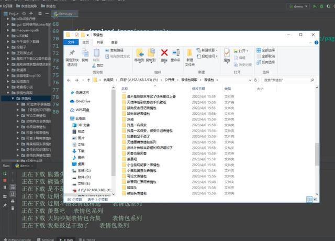Click Pin to Quick access (固定到快速访问) in Explorer ribbon
This screenshot has width=335, height=241.
point(72,57)
